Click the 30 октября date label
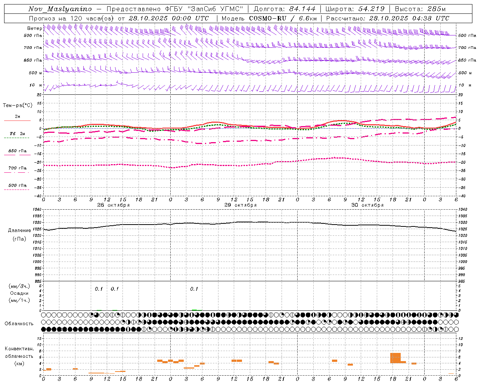This screenshot has width=478, height=382. [367, 205]
